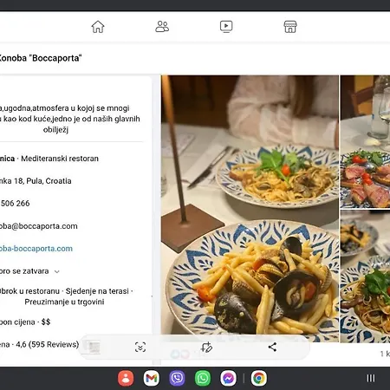Tap the share icon in screenshot toolbar
Image resolution: width=390 pixels, height=390 pixels.
point(272,347)
